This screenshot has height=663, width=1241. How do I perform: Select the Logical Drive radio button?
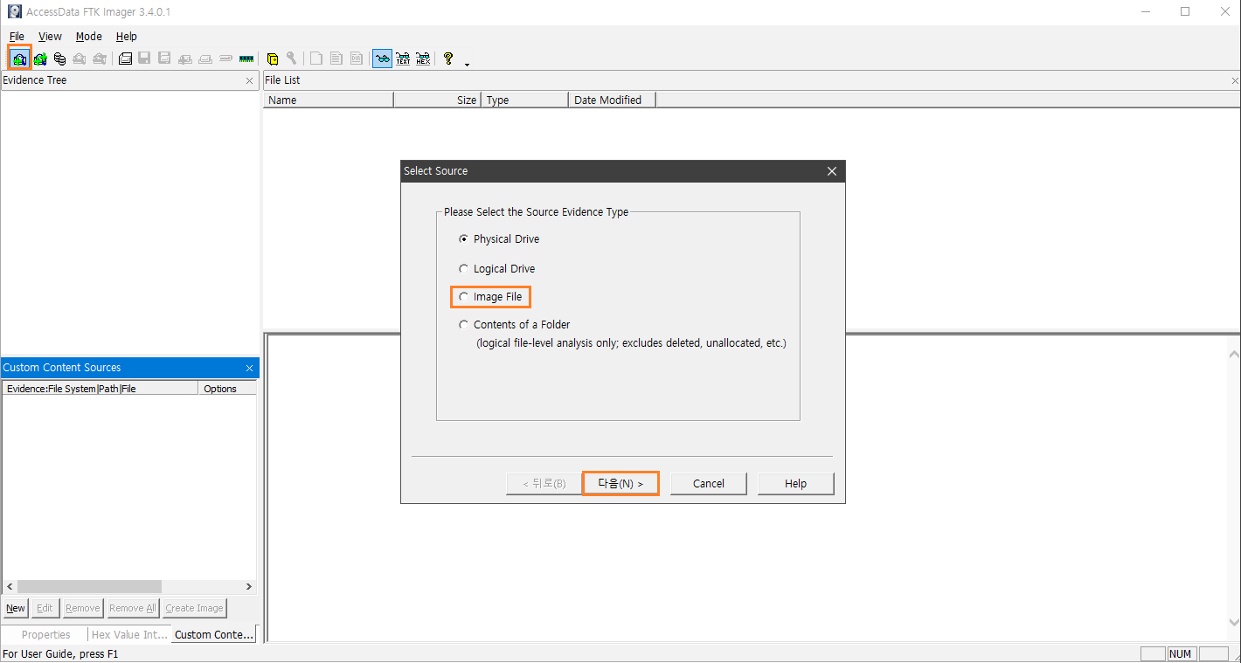(463, 269)
